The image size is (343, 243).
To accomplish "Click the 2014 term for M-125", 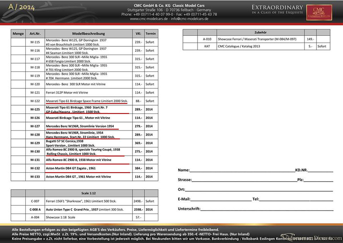I will point(149,110).
